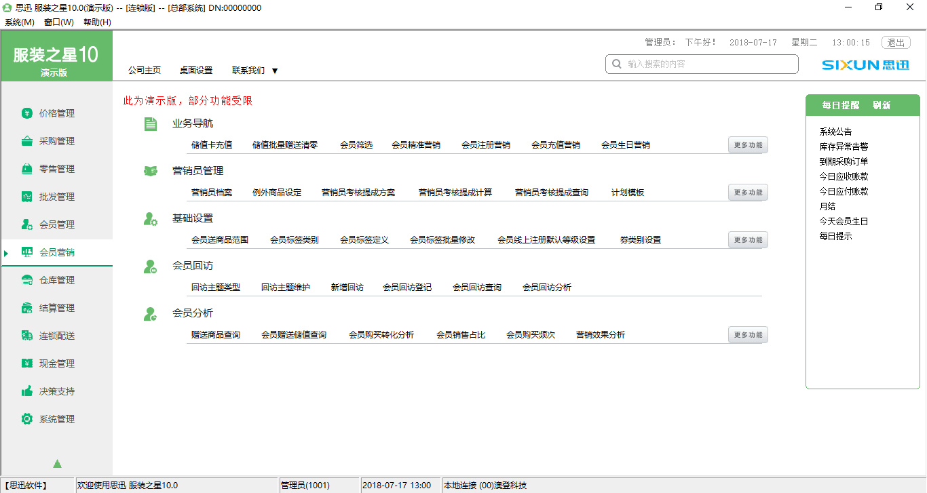Image resolution: width=927 pixels, height=493 pixels.
Task: Open 会员回访分析 link
Action: [x=547, y=287]
